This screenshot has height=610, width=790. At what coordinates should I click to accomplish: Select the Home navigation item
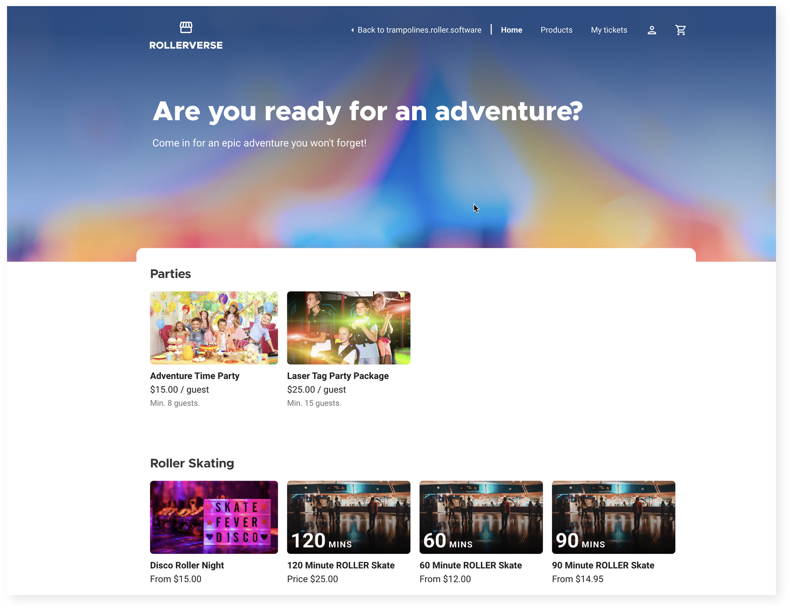tap(511, 30)
